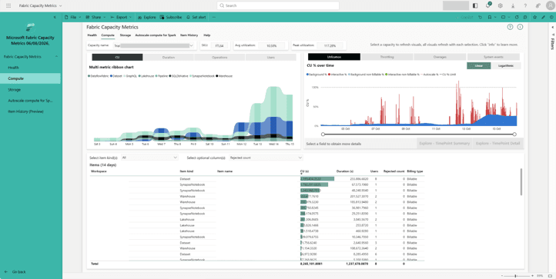
Task: Open the user account avatar
Action: point(550,5)
